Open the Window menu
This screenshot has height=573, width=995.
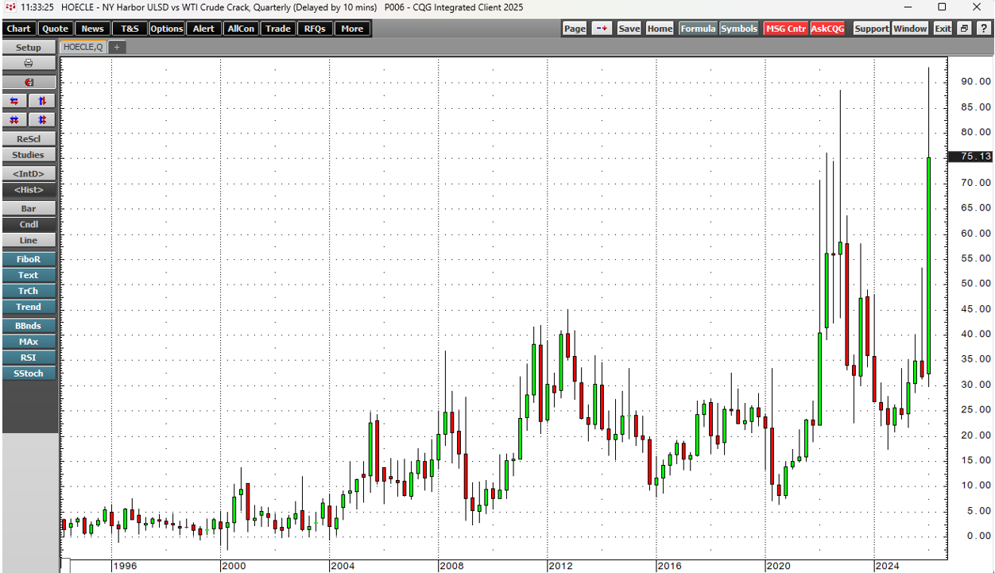909,29
